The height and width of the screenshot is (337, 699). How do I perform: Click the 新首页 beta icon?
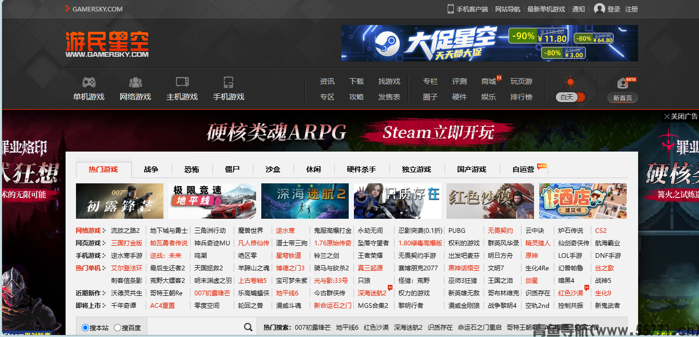622,83
